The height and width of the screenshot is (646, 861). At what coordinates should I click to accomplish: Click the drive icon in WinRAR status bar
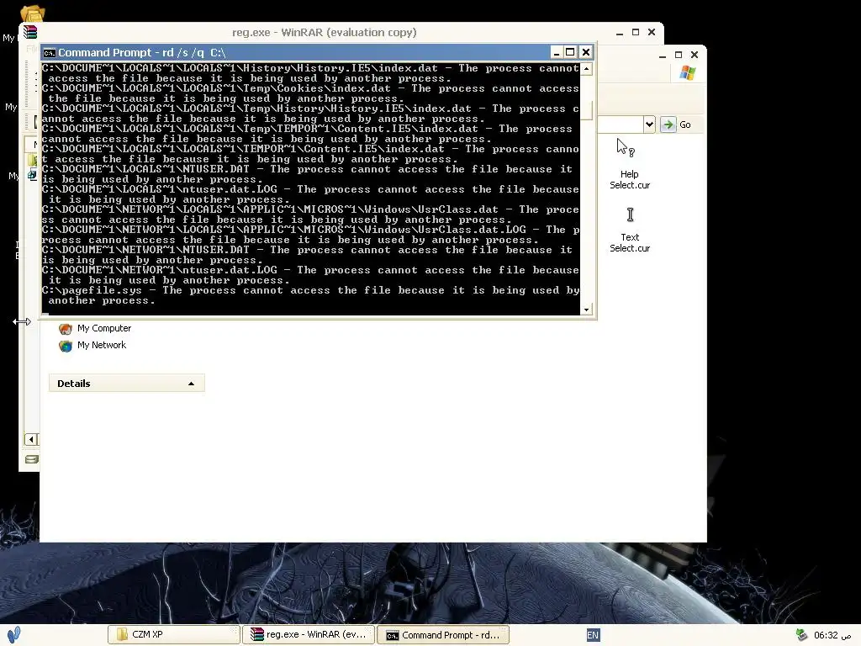(x=32, y=459)
